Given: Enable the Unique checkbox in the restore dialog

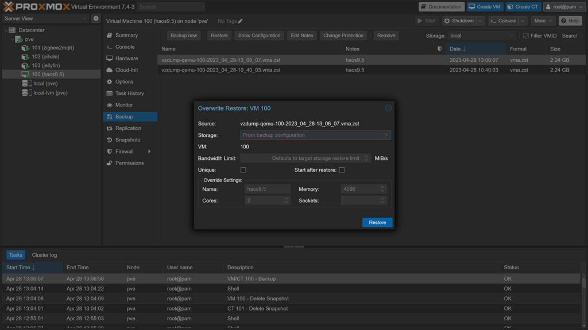Looking at the screenshot, I should point(243,170).
